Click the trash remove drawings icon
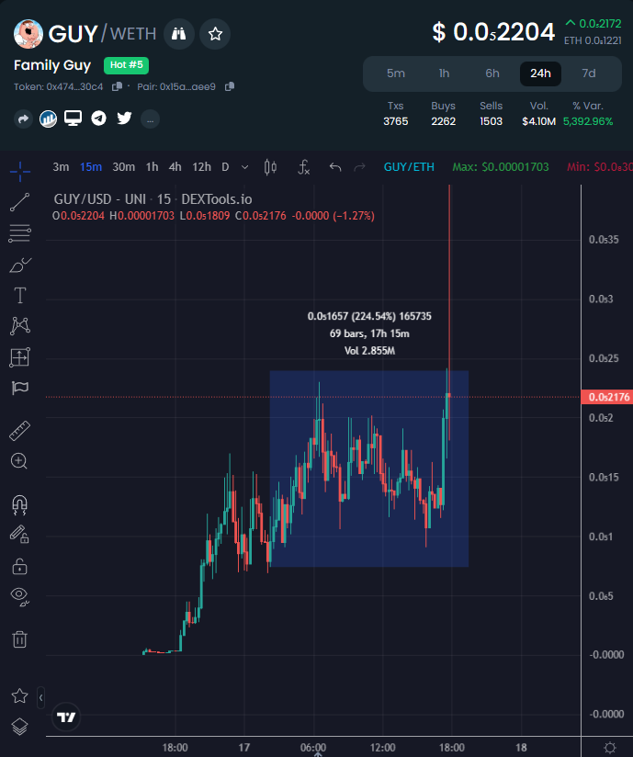Screen dimensions: 633x757 pos(19,639)
